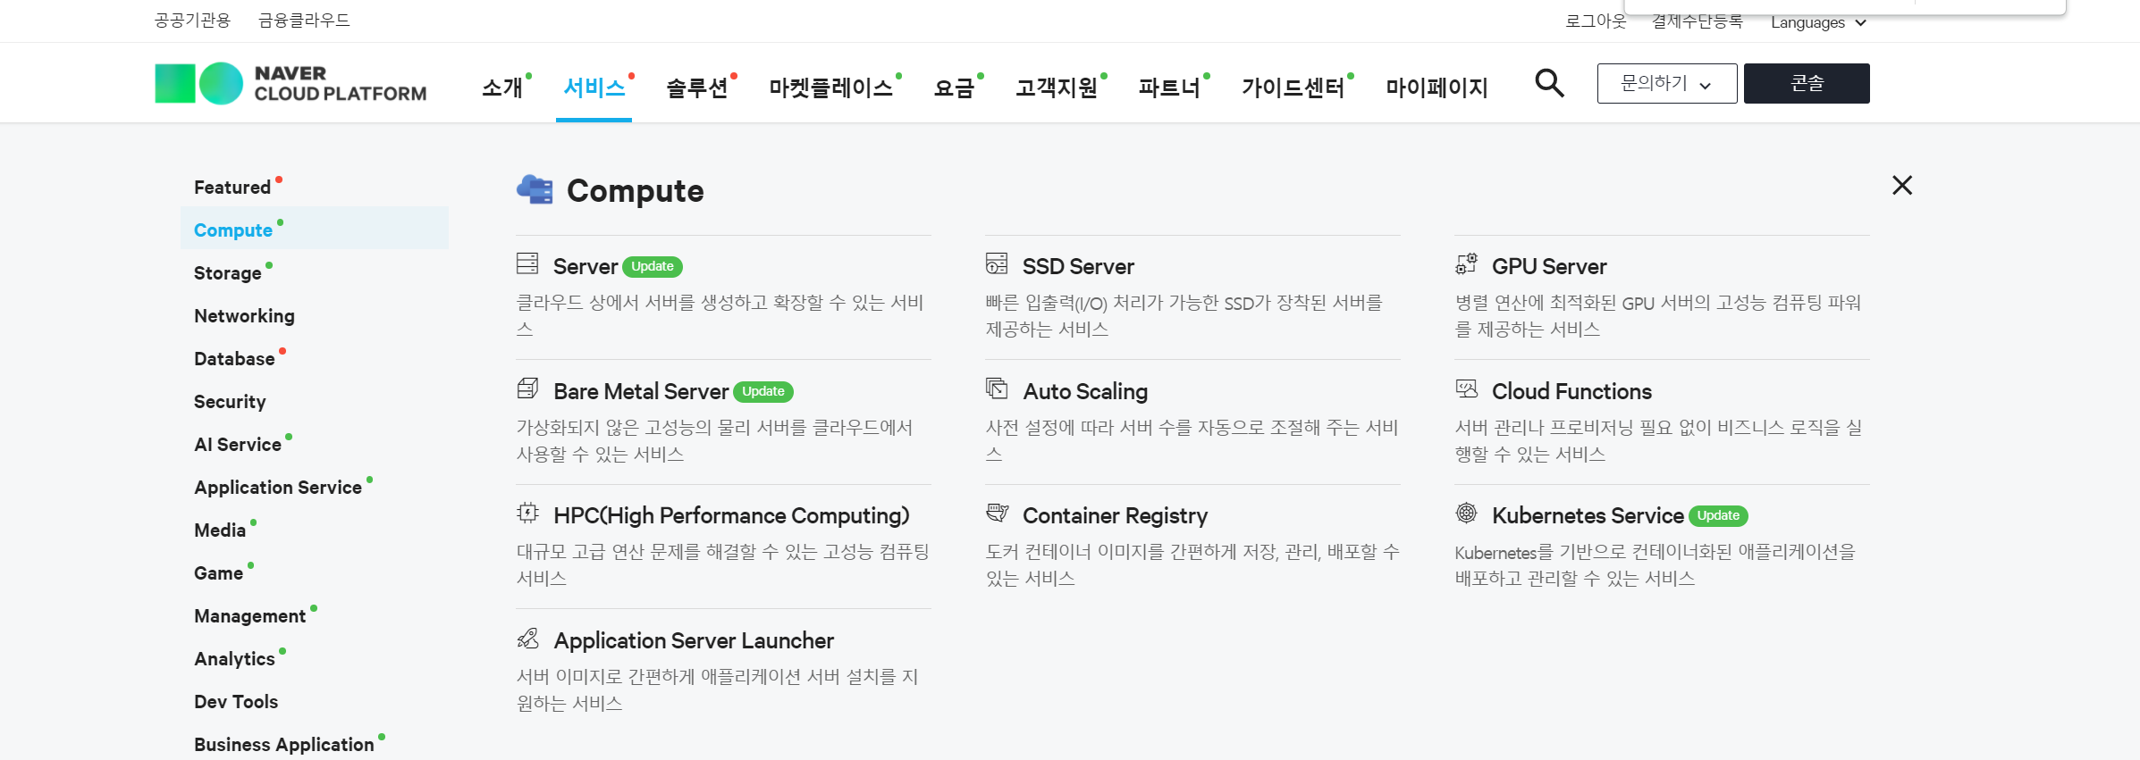
Task: Open the 마이페이지 menu
Action: tap(1436, 88)
